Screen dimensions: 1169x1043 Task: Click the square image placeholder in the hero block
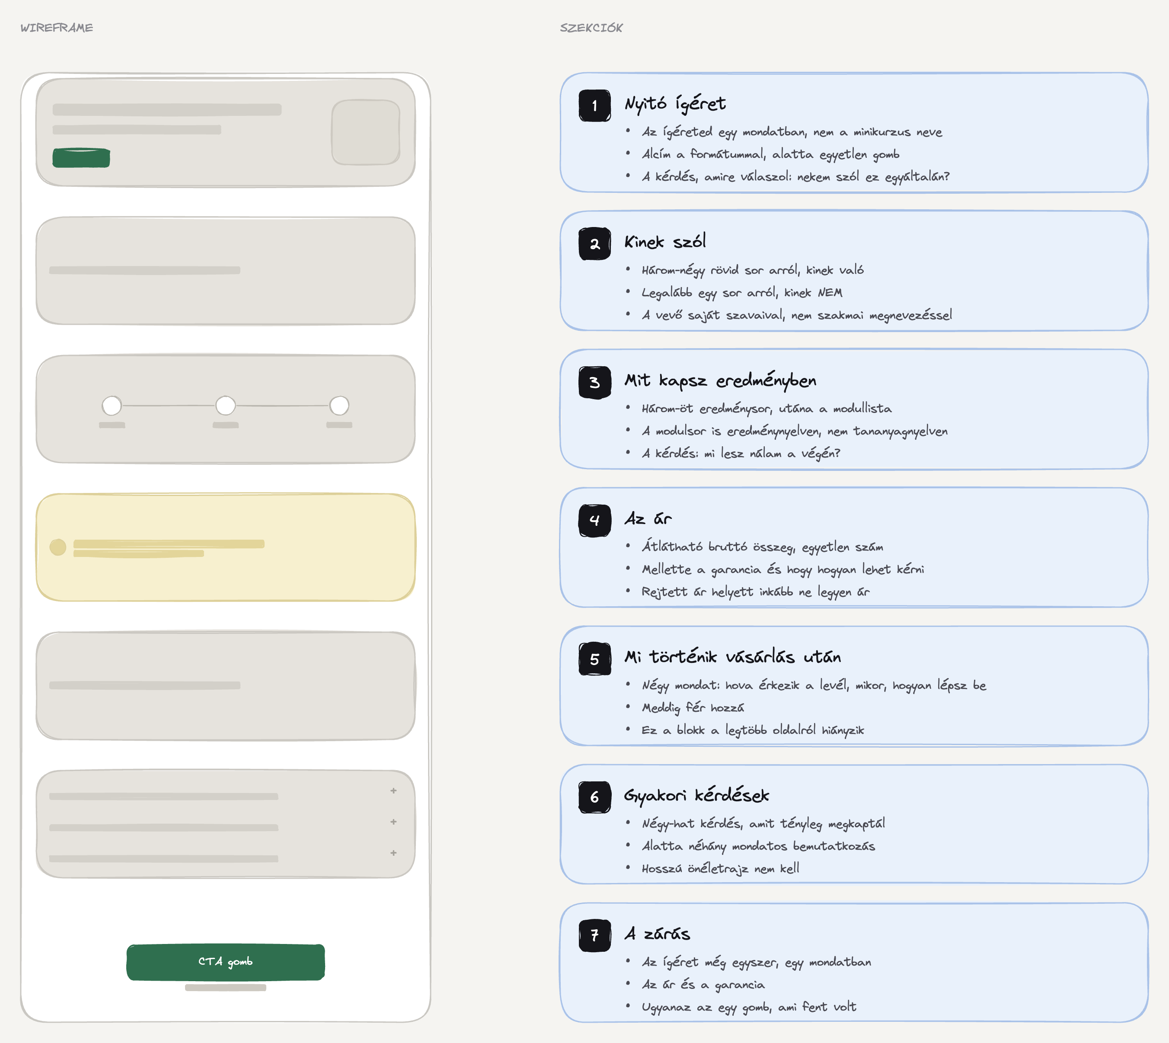tap(366, 132)
